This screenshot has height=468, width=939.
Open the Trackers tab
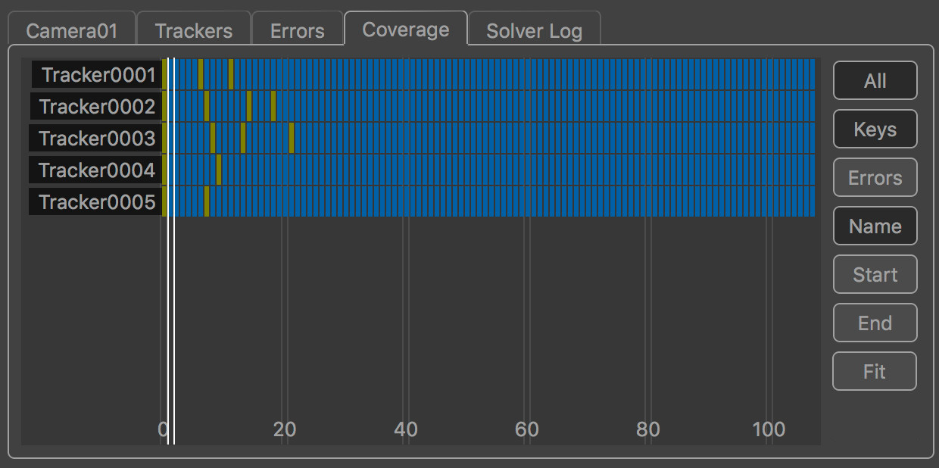(194, 30)
